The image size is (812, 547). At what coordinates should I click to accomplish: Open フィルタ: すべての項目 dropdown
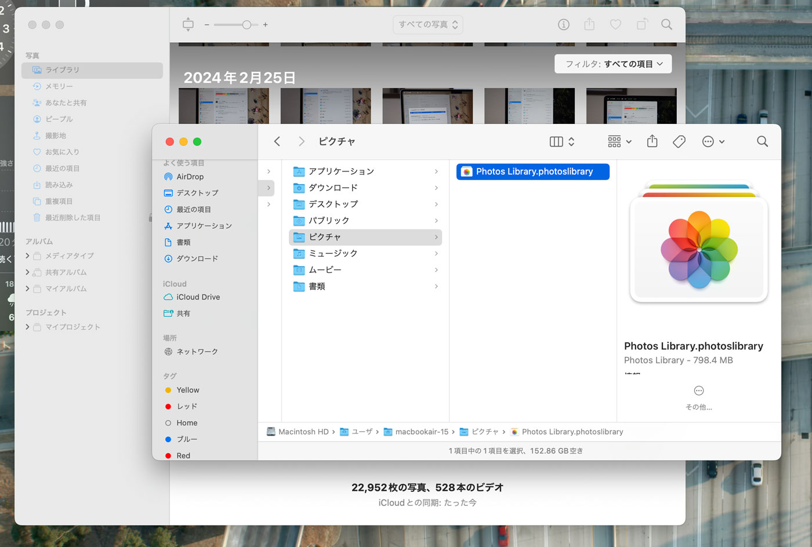point(613,64)
